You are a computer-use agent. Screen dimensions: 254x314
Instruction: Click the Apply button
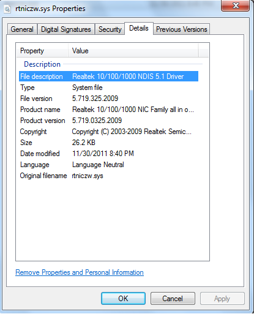222,299
